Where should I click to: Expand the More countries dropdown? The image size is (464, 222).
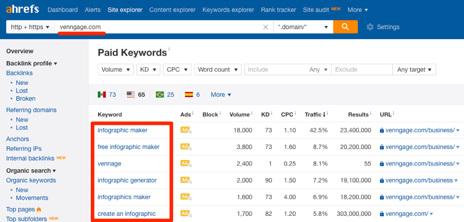click(x=221, y=95)
